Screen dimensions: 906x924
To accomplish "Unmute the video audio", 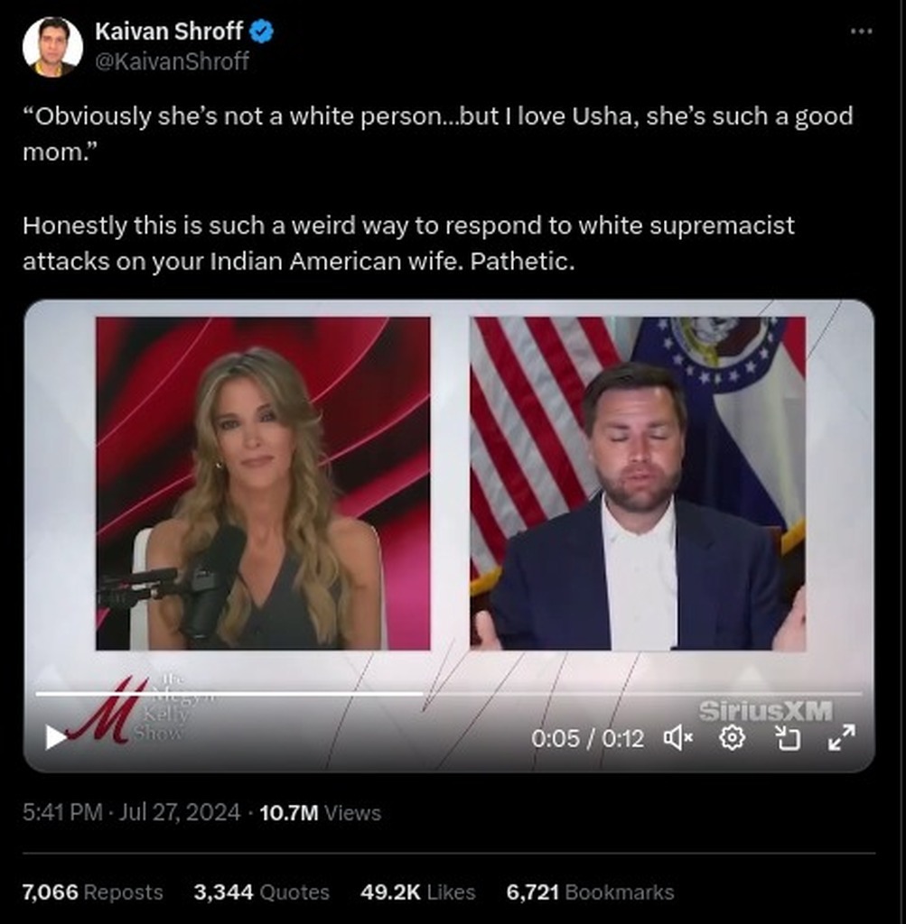I will click(x=678, y=738).
